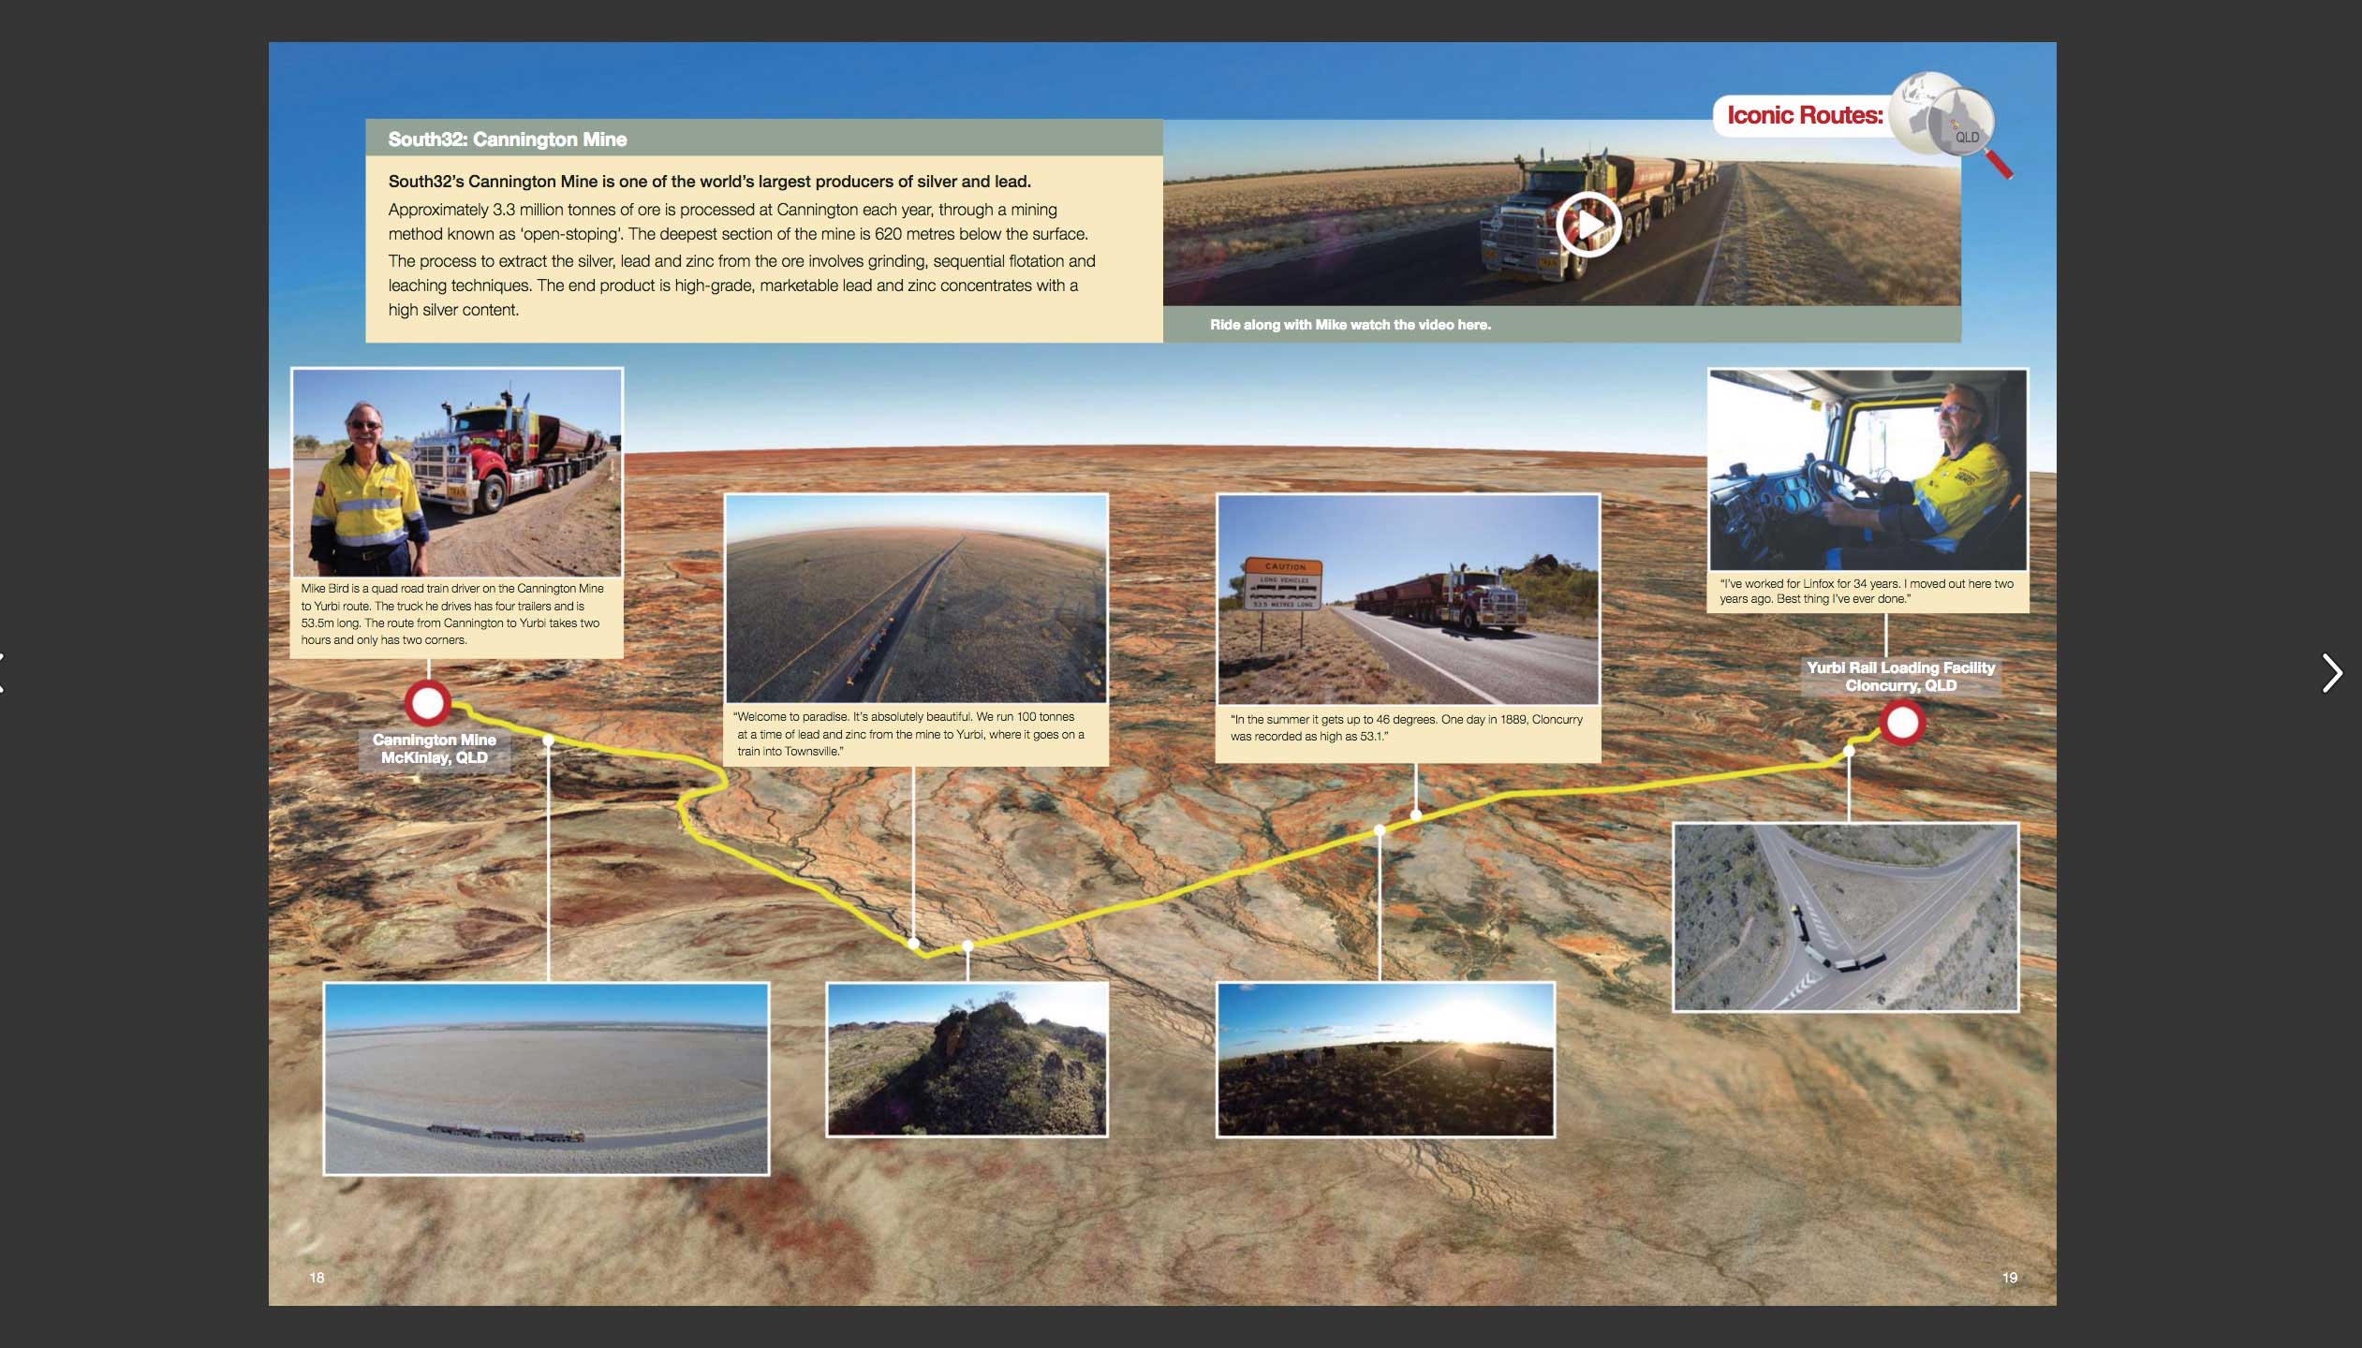
Task: Open wide aerial photo of road train on plain
Action: [546, 1078]
